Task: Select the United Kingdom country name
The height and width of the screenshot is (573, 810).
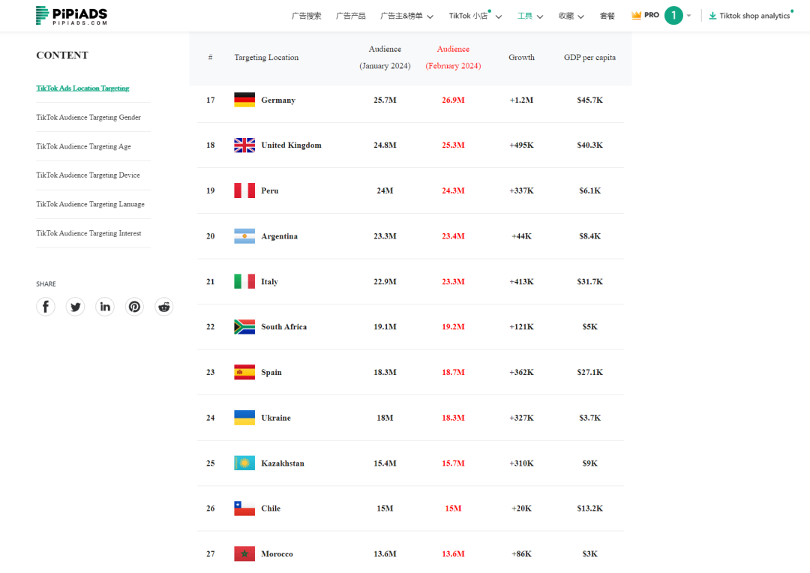Action: pos(291,145)
